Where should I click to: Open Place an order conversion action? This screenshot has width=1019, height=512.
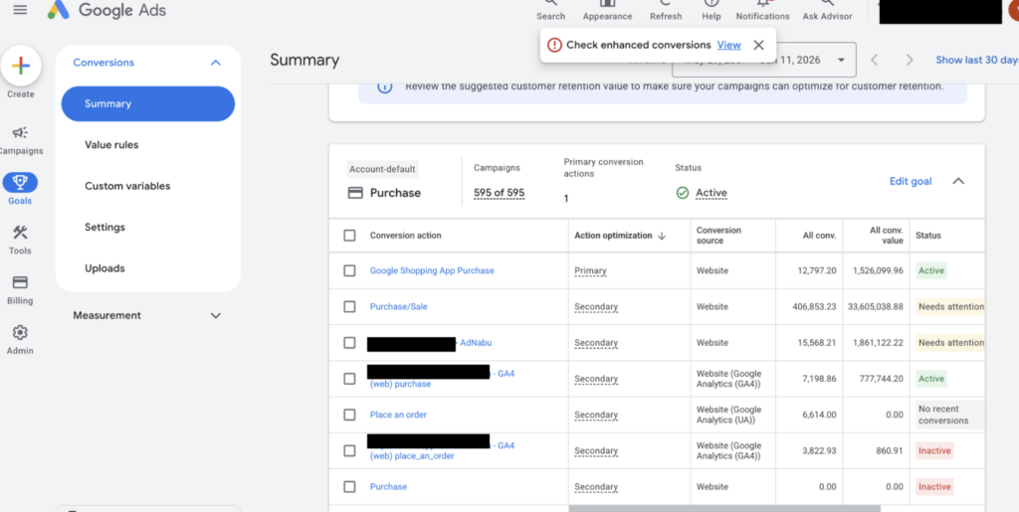398,415
